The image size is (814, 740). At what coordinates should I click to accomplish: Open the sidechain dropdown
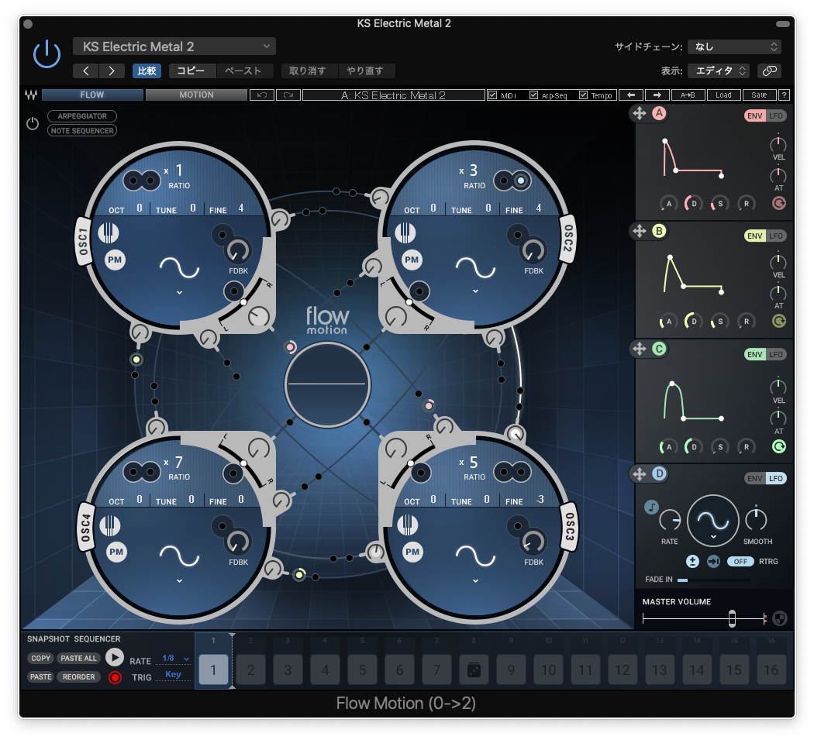point(734,46)
